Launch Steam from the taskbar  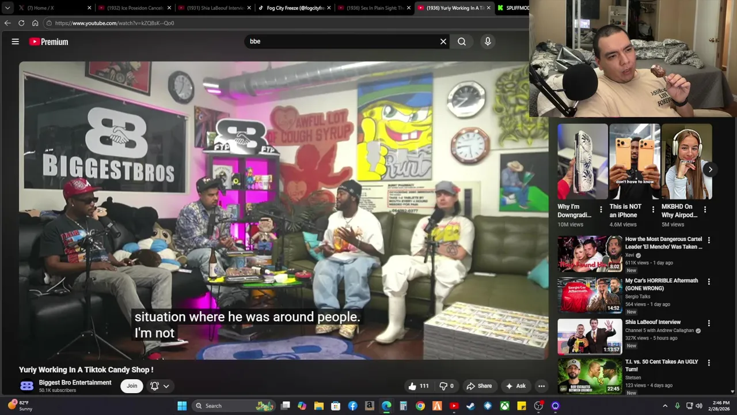click(470, 406)
